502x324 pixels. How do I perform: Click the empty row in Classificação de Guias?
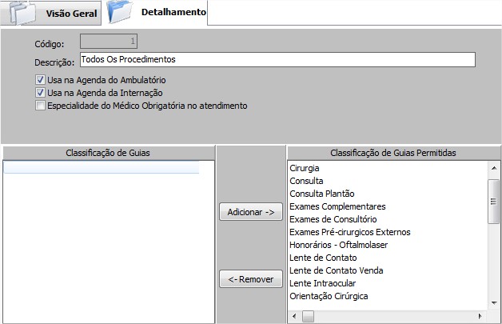[x=102, y=168]
